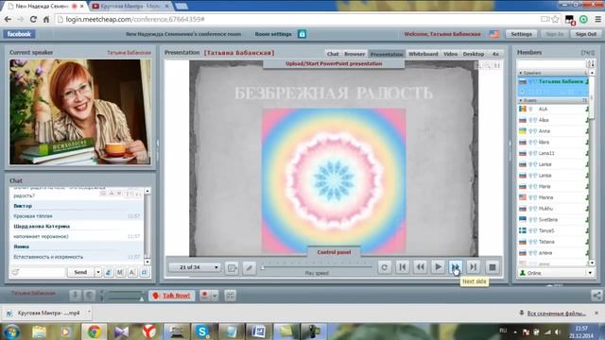Select member Tatiana in the Members list
Viewport: 605px width, 340px height.
(552, 242)
